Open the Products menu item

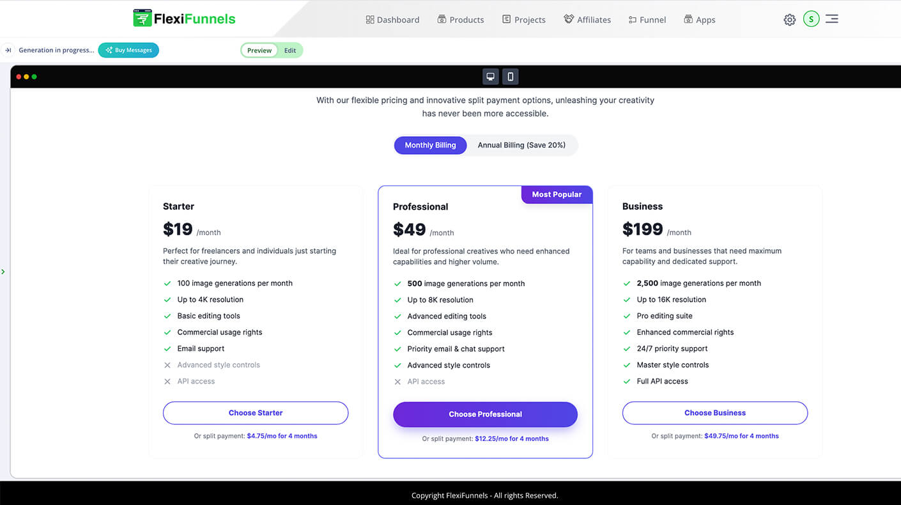click(x=461, y=20)
